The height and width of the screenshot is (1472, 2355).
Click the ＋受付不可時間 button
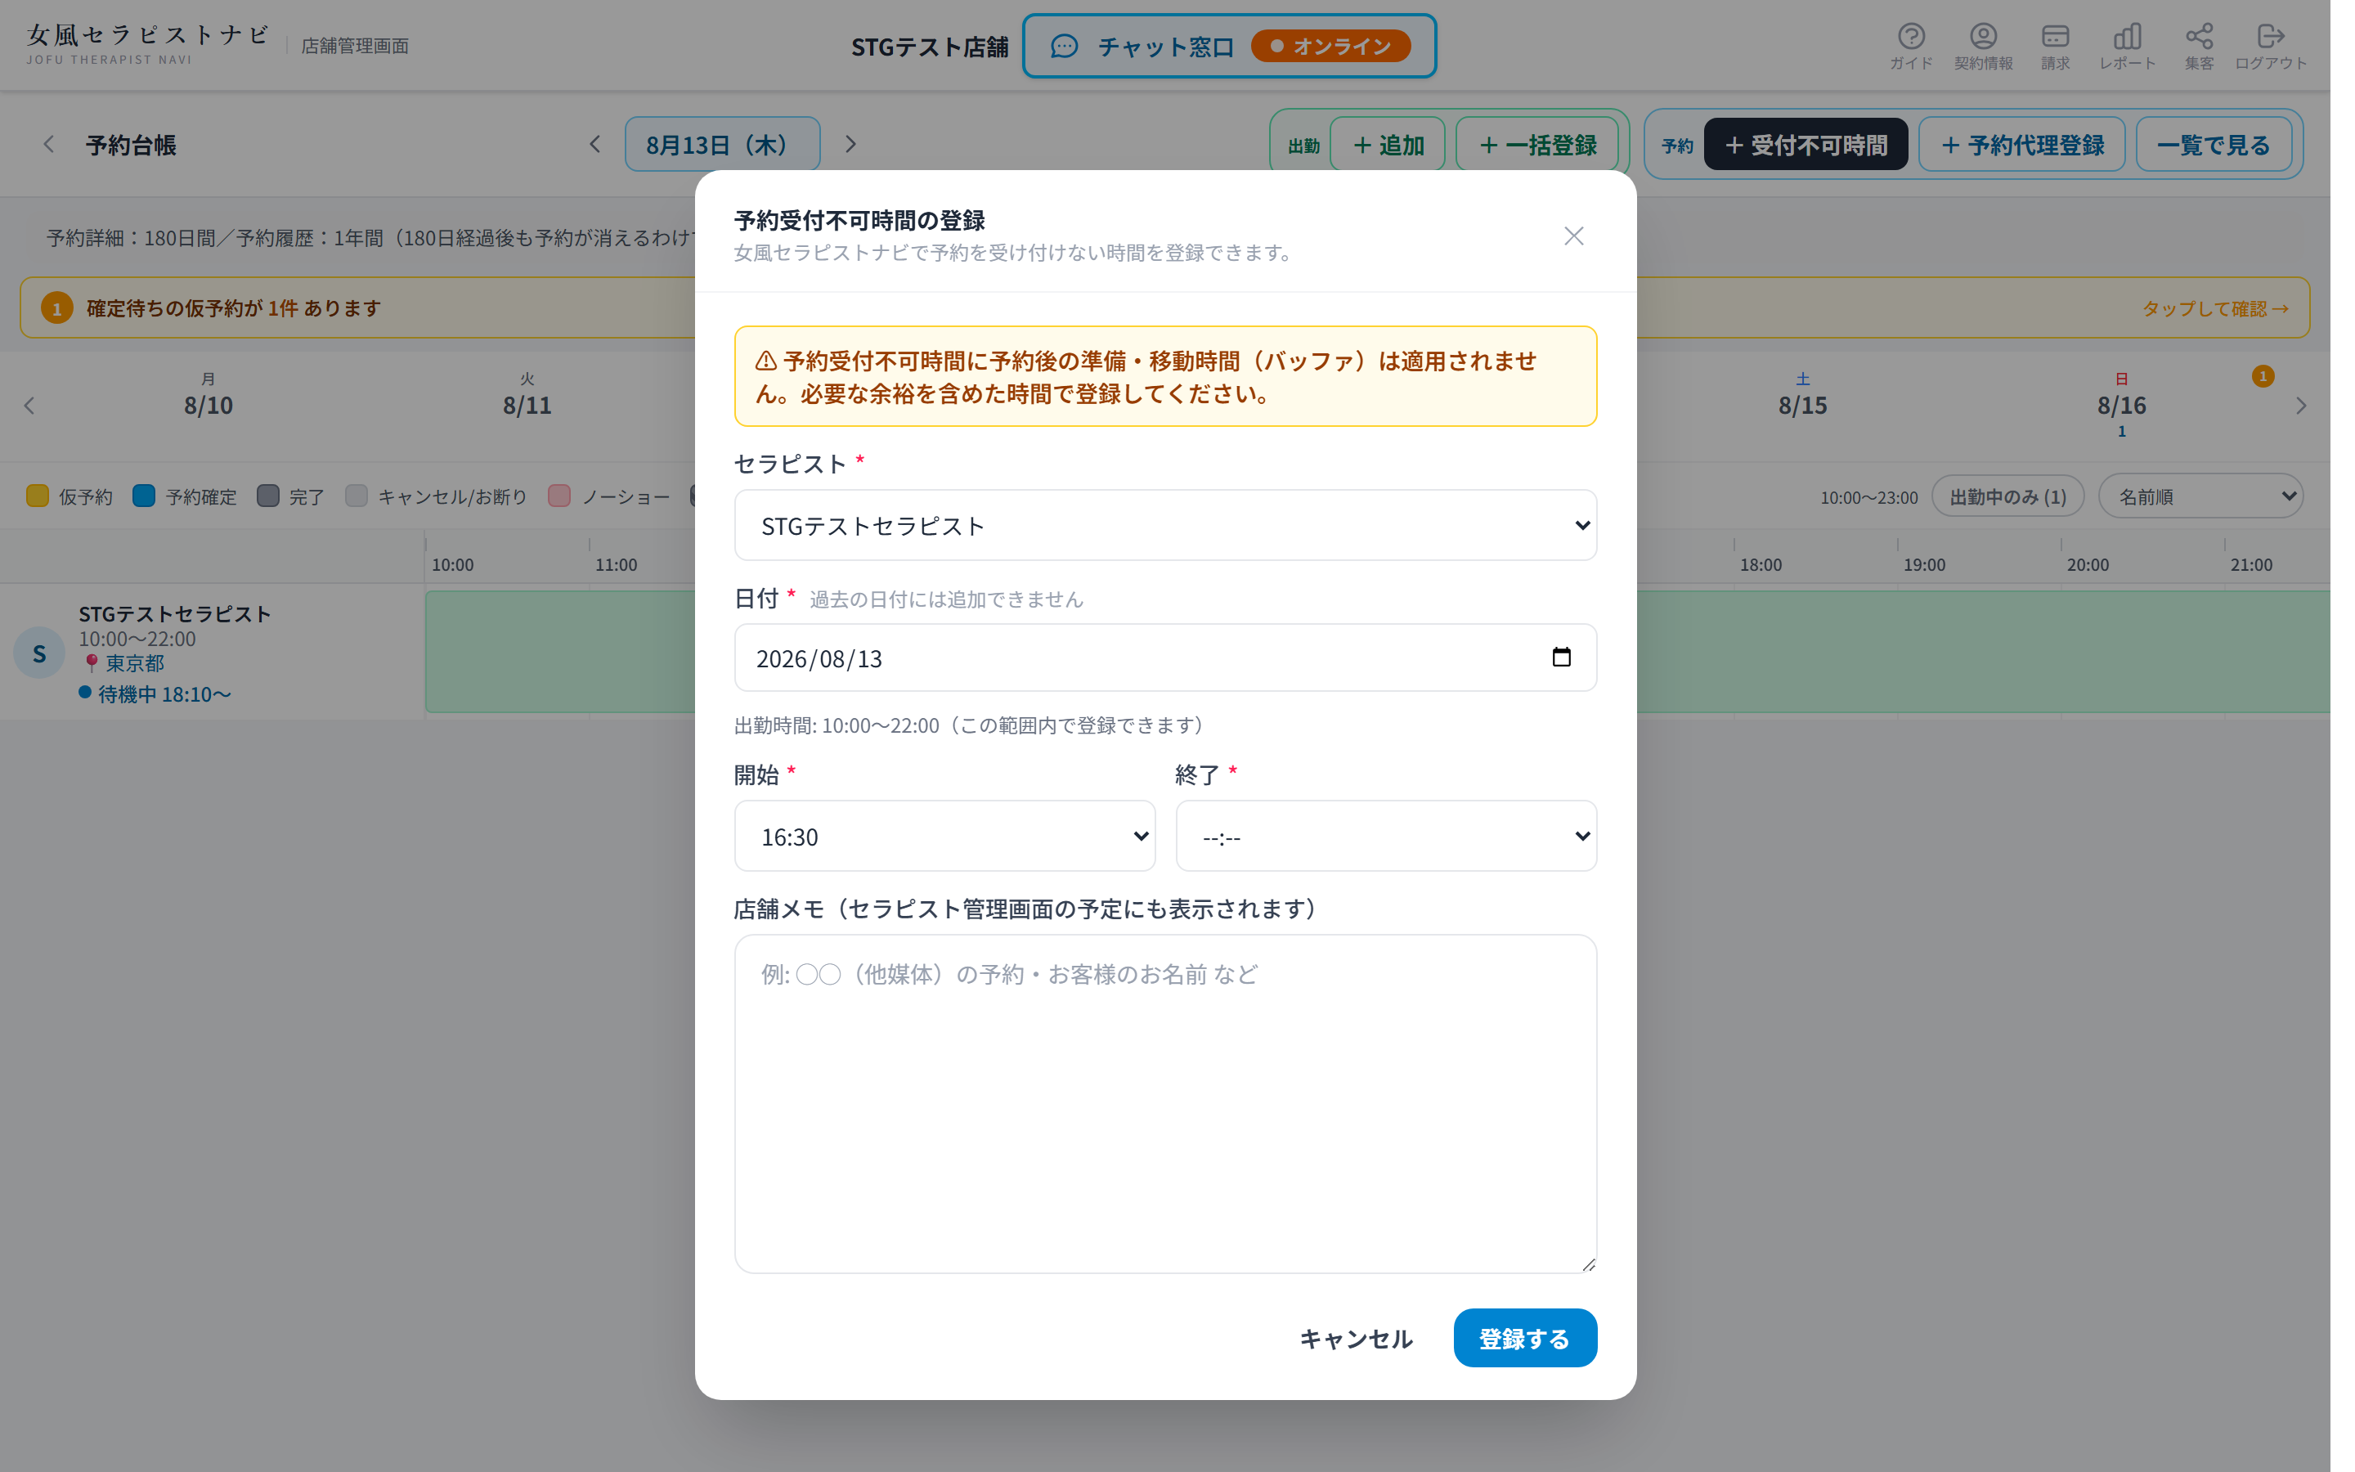click(x=1805, y=144)
